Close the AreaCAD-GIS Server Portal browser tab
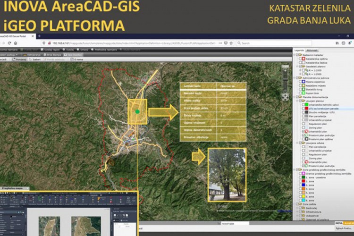The width and height of the screenshot is (354, 236). click(x=33, y=36)
